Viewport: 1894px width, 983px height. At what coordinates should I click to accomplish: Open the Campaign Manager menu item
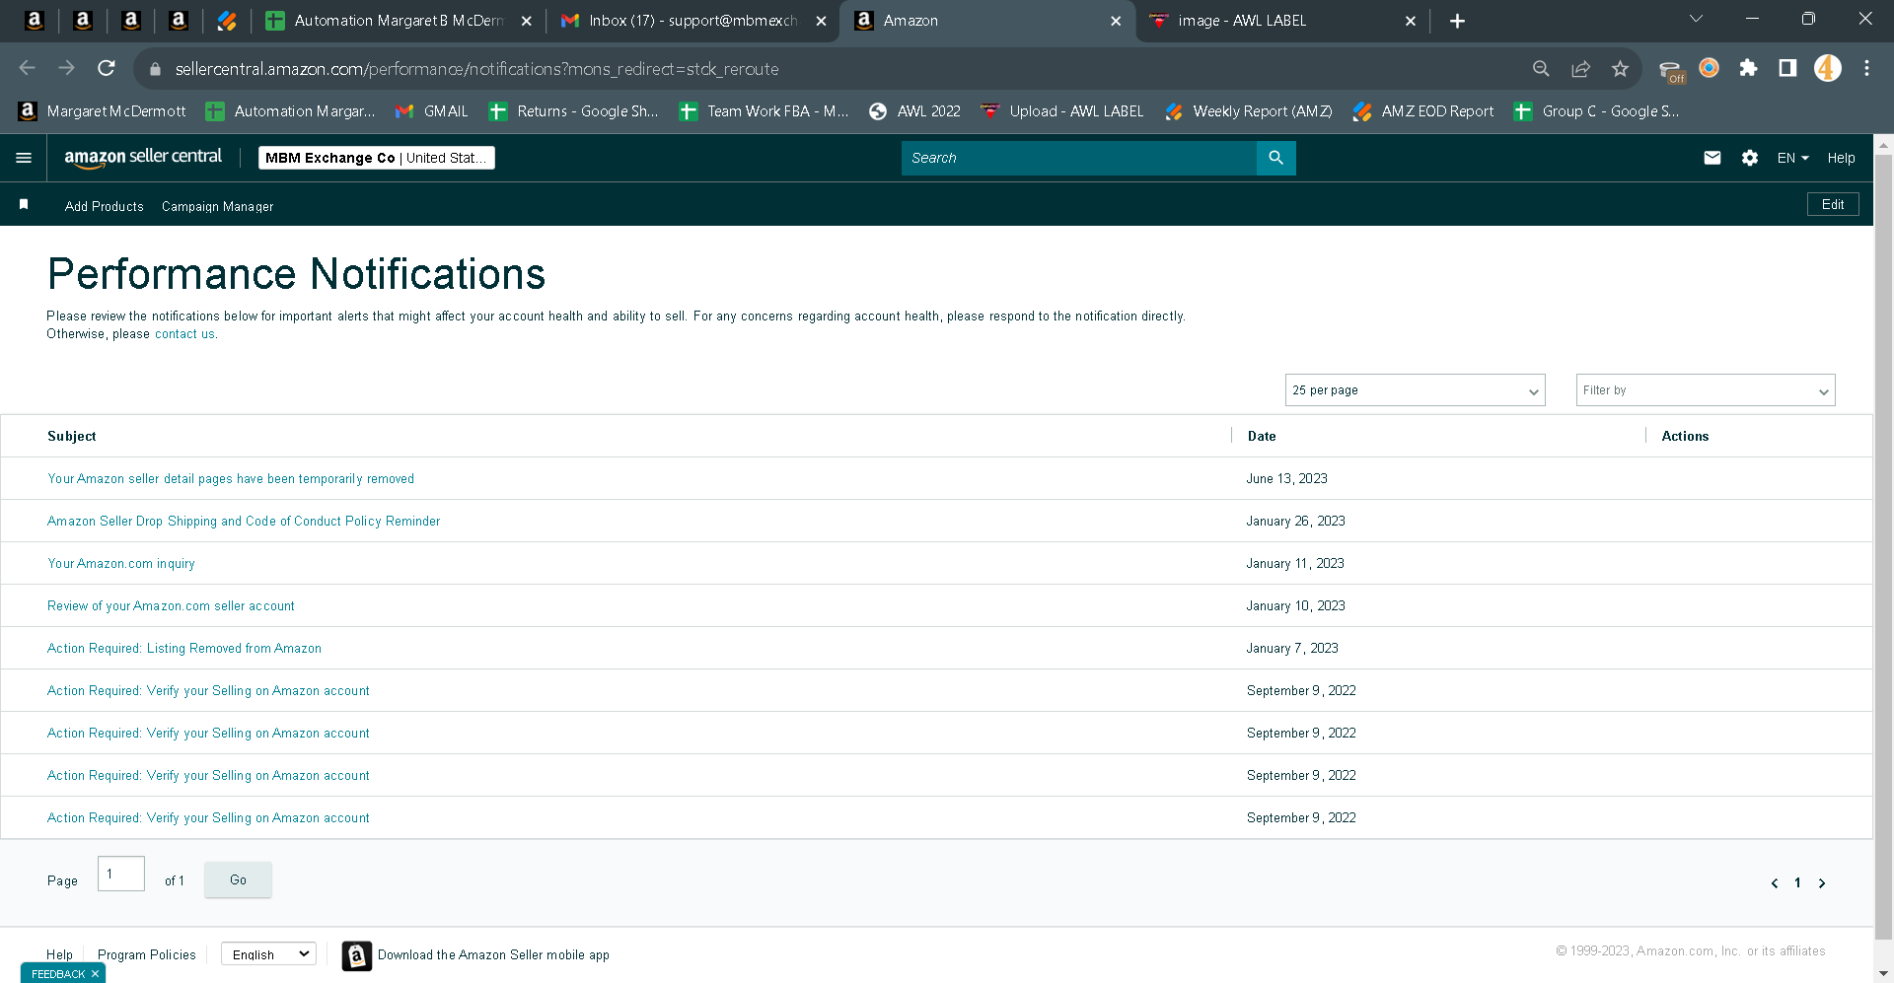218,206
